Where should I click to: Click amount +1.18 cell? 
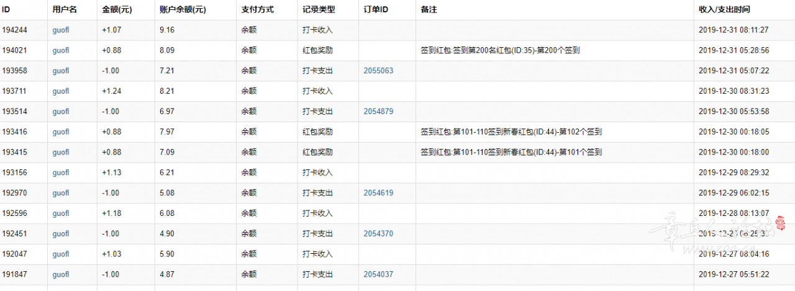tap(111, 213)
